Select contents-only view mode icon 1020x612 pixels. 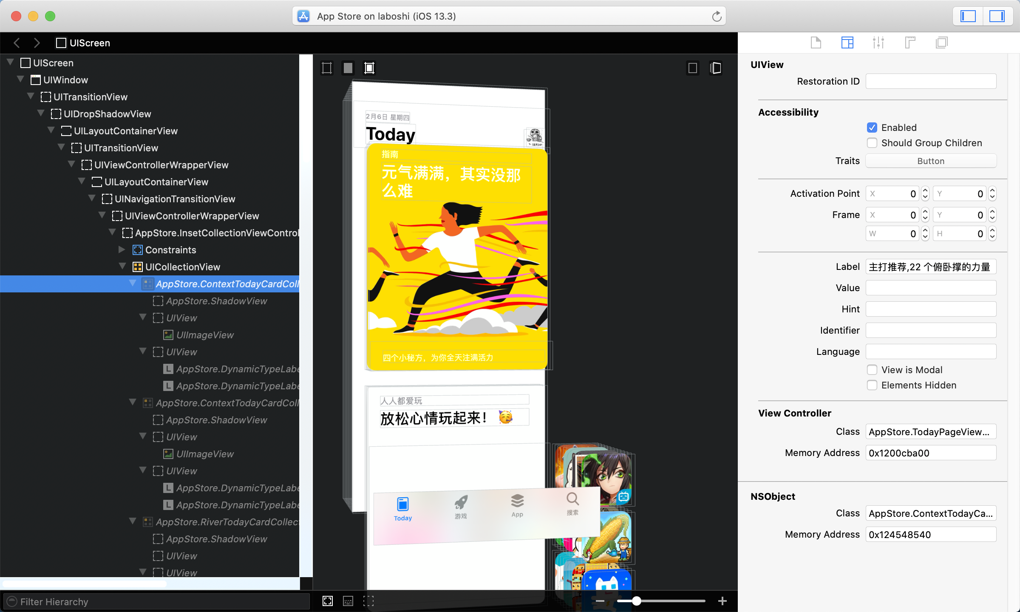click(x=348, y=68)
